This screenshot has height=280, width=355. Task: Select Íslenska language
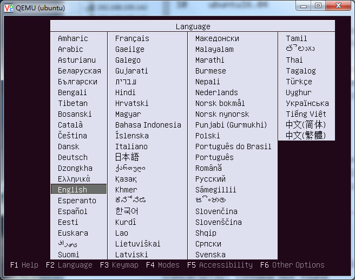(x=132, y=135)
